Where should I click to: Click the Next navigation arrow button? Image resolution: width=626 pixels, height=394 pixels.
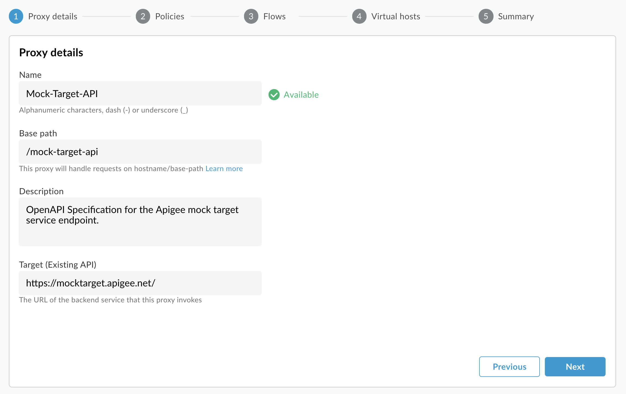point(575,366)
